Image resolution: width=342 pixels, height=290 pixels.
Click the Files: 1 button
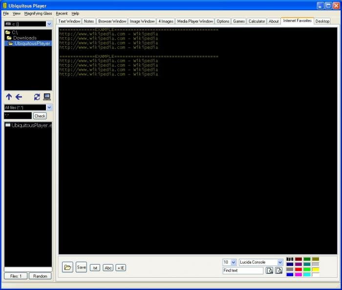click(16, 276)
